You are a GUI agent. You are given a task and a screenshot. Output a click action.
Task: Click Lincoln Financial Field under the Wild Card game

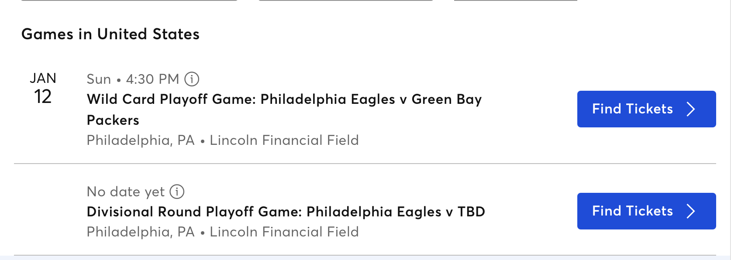pos(284,140)
